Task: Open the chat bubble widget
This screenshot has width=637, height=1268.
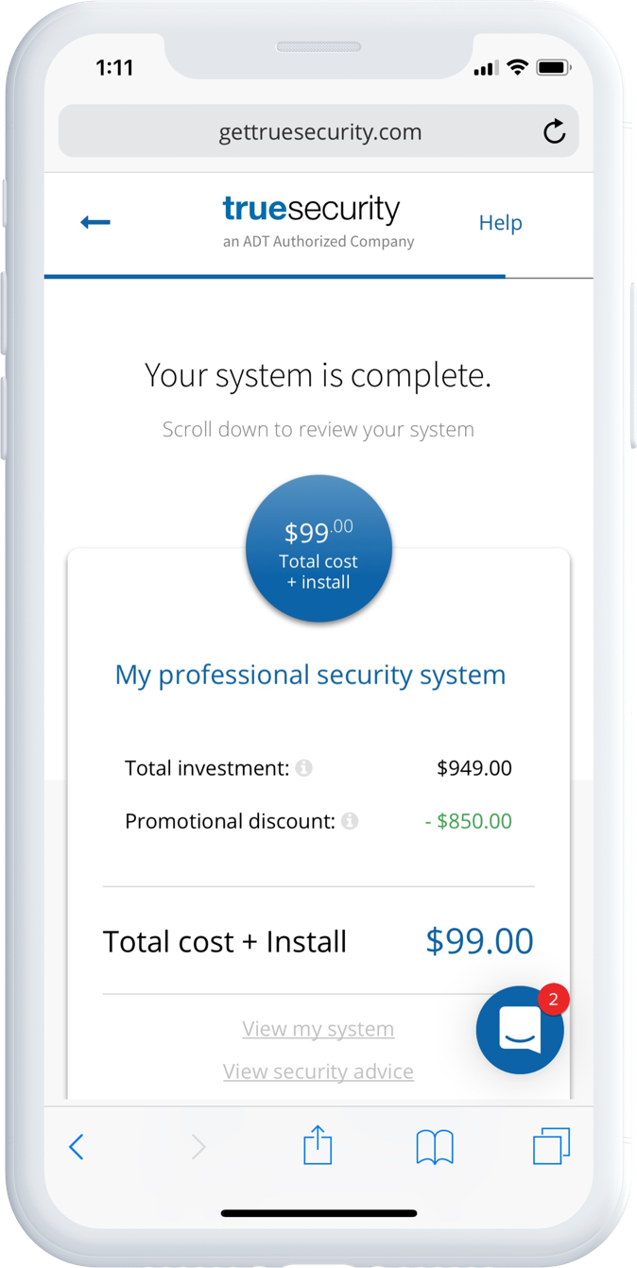Action: 519,1031
